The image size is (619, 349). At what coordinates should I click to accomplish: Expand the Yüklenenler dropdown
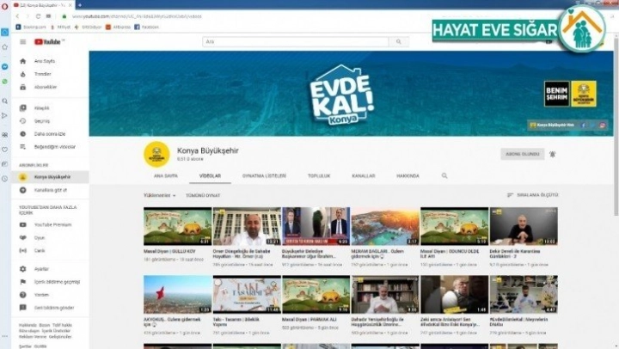tap(159, 195)
